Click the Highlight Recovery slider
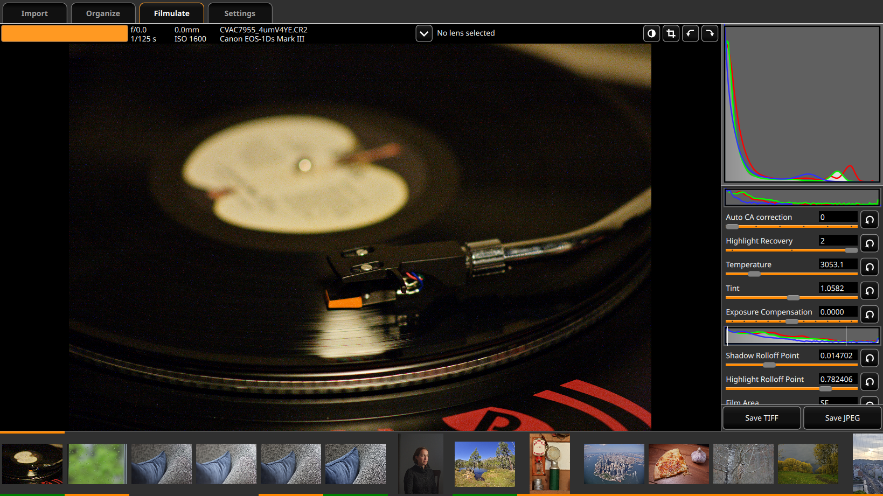The height and width of the screenshot is (496, 883). tap(791, 250)
